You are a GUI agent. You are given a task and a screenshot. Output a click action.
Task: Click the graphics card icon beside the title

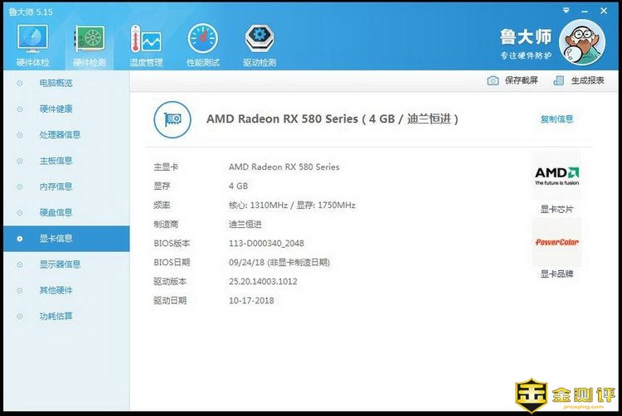pos(173,119)
